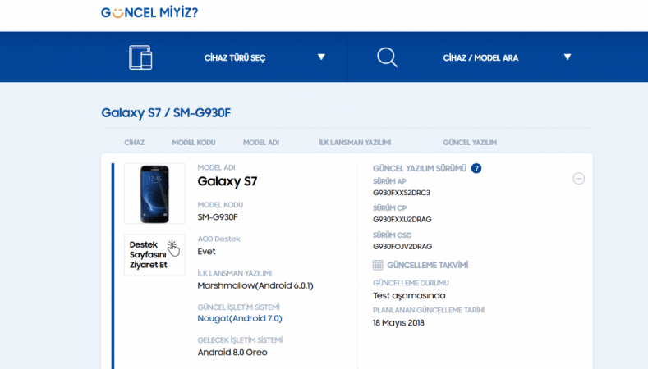The width and height of the screenshot is (648, 369).
Task: Click the tap-hand icon on support button
Action: click(173, 248)
